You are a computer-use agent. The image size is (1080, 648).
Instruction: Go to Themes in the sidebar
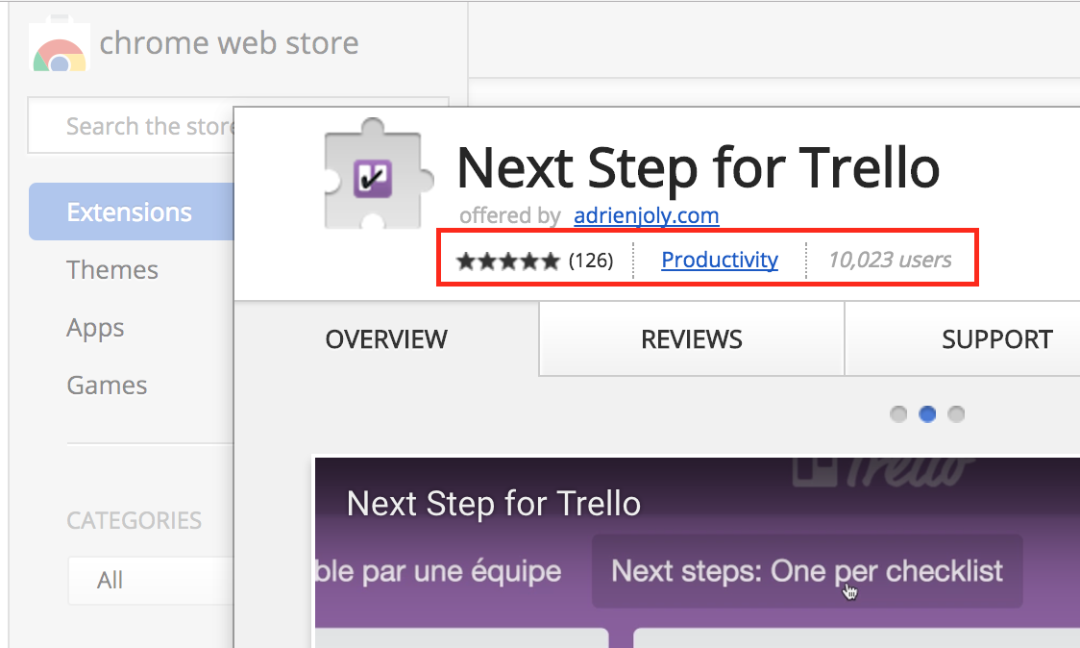[112, 270]
